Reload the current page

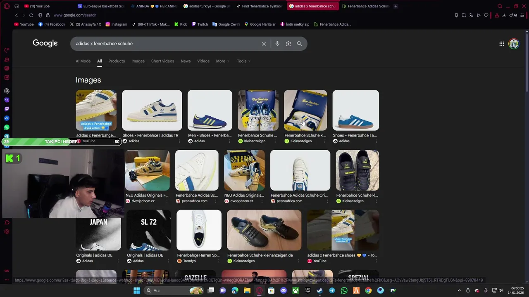[31, 15]
